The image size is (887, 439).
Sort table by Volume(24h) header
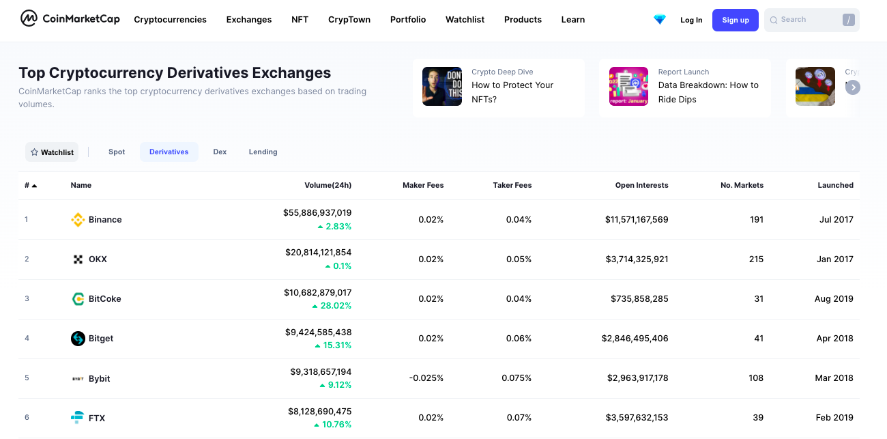(328, 185)
